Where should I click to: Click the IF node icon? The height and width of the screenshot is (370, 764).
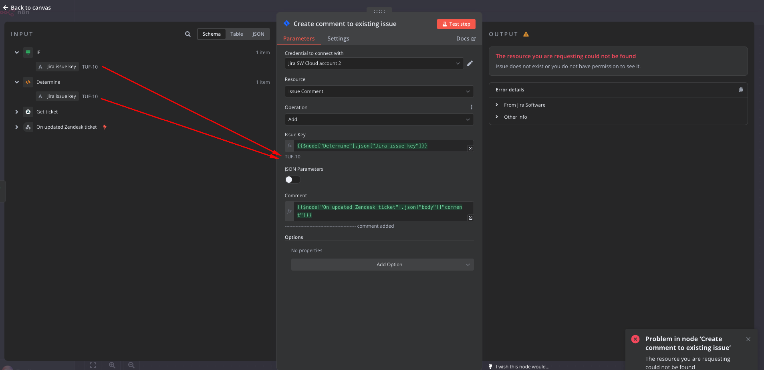28,53
